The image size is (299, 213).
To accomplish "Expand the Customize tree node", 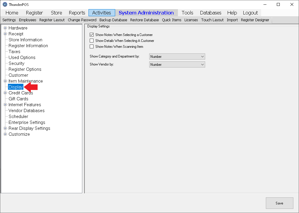I will 5,134.
